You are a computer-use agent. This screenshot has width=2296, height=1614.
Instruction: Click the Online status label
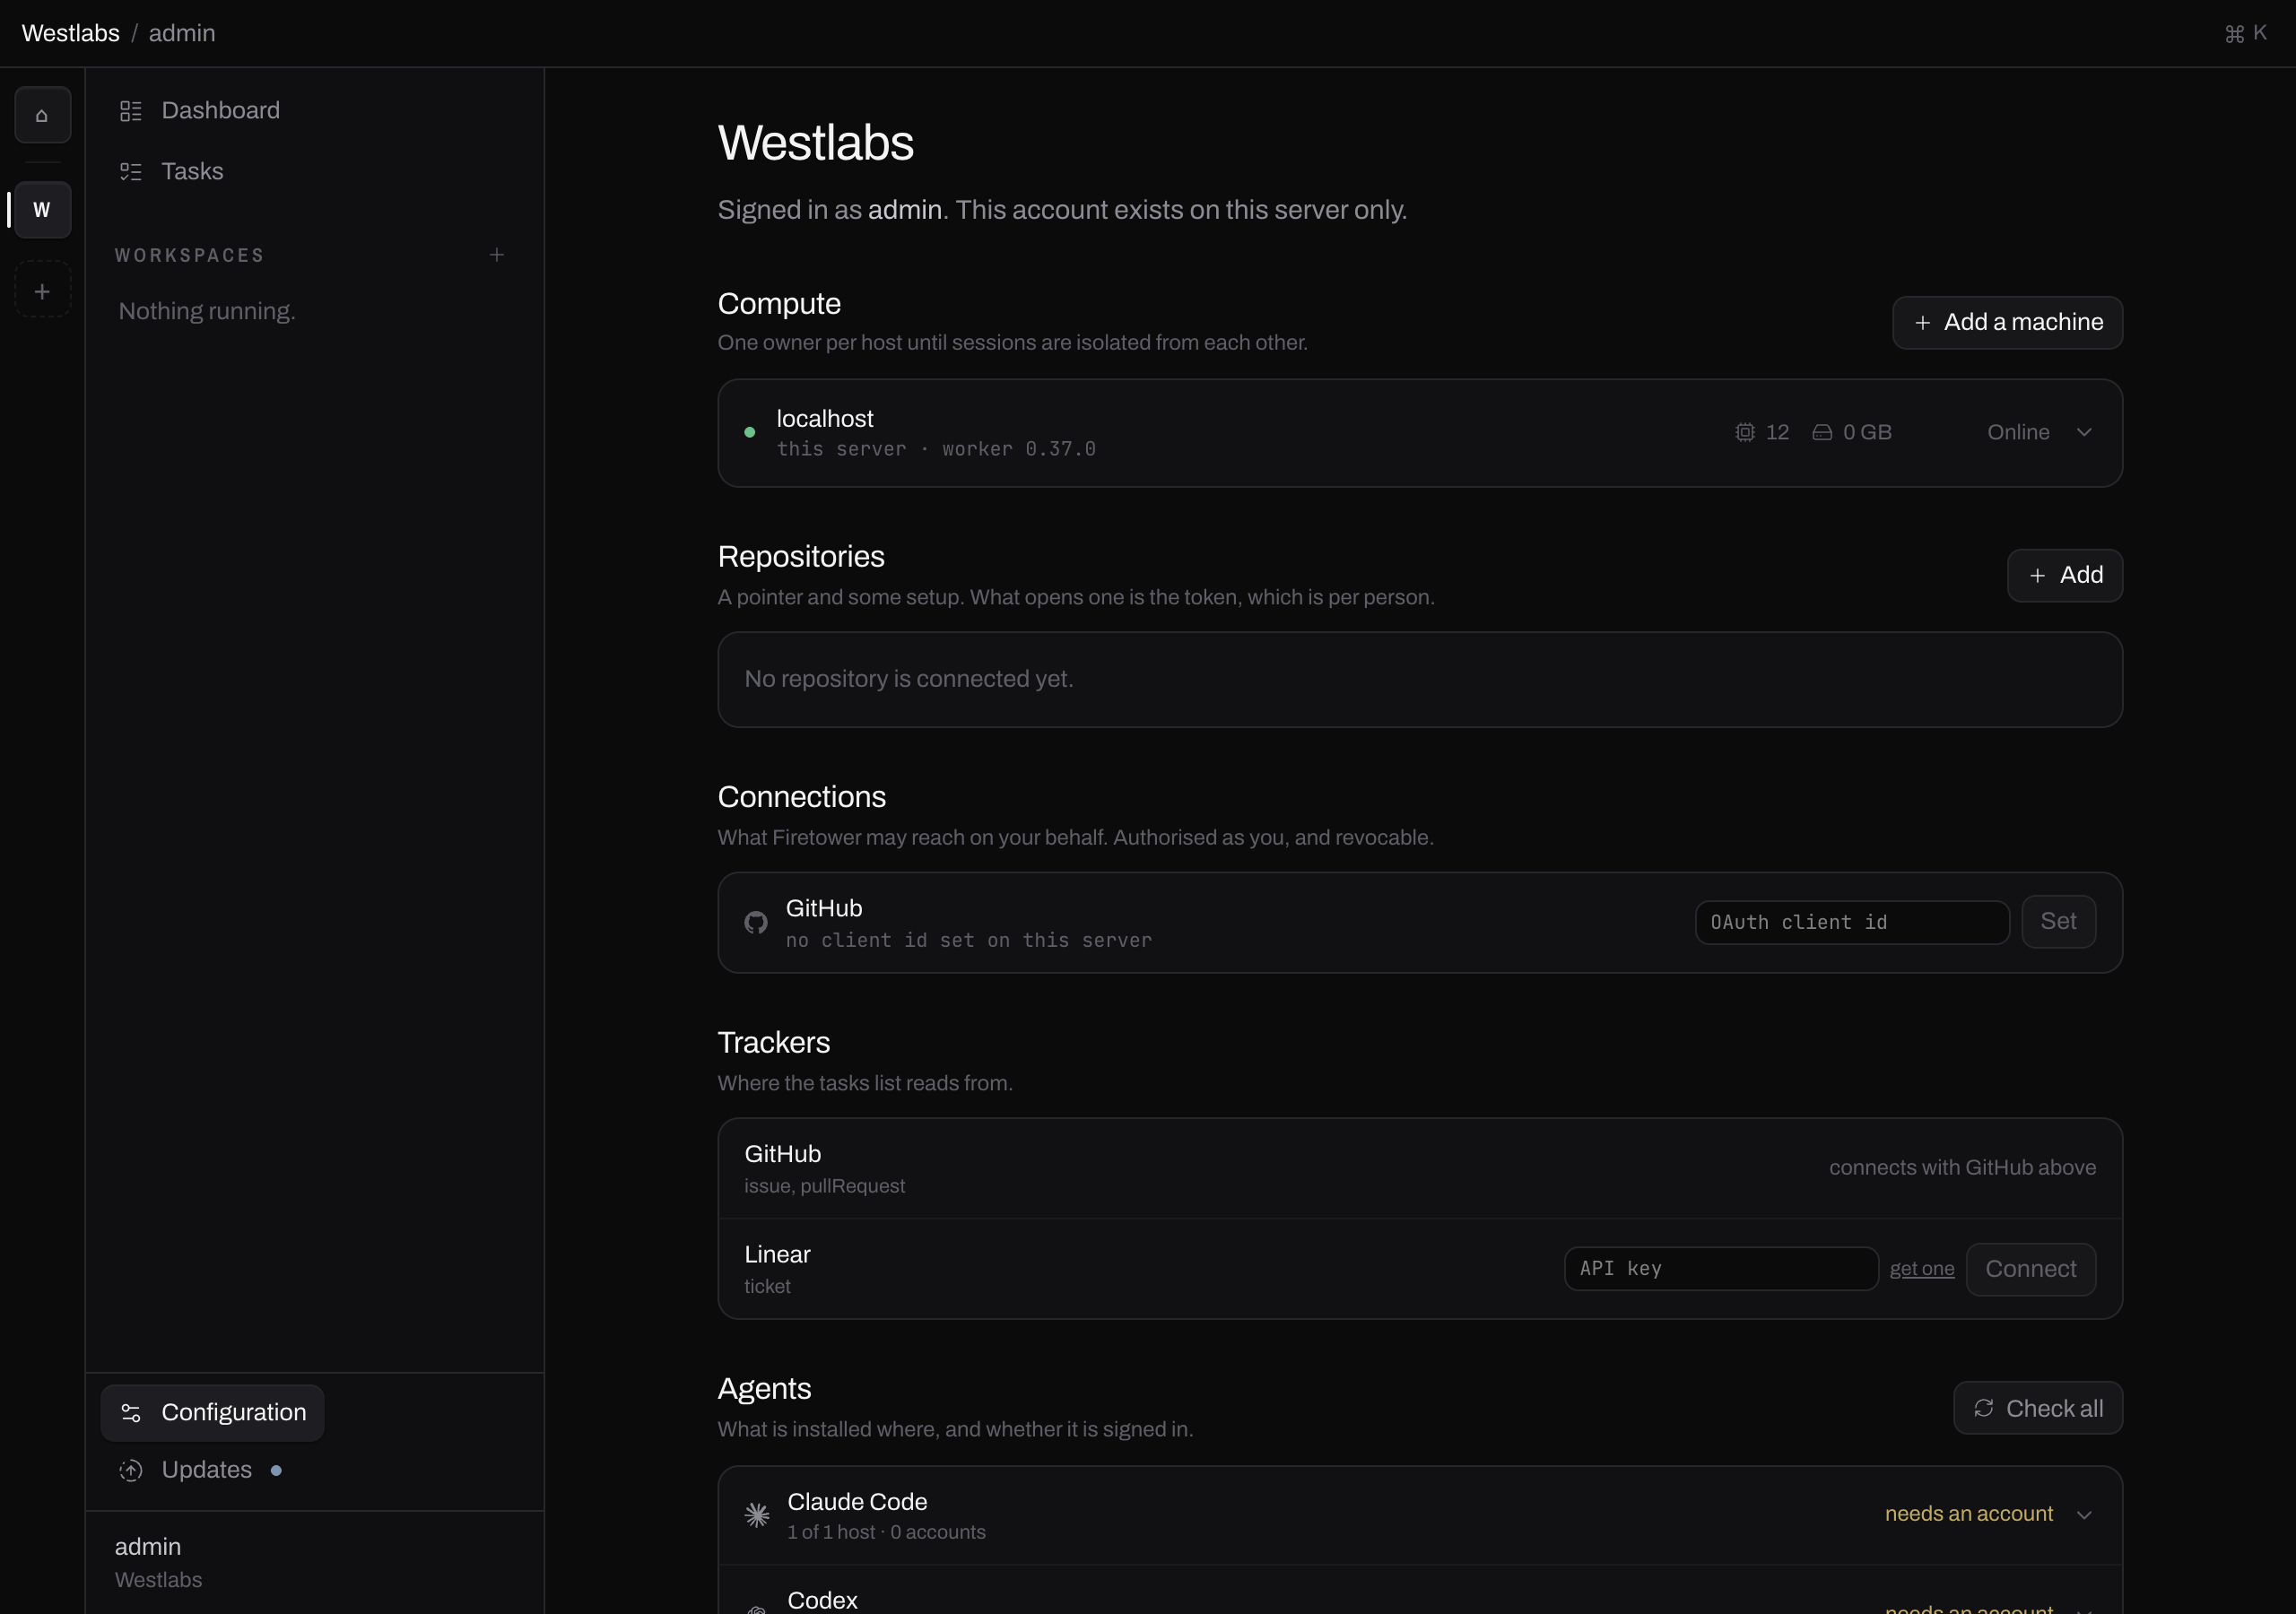pyautogui.click(x=2018, y=432)
